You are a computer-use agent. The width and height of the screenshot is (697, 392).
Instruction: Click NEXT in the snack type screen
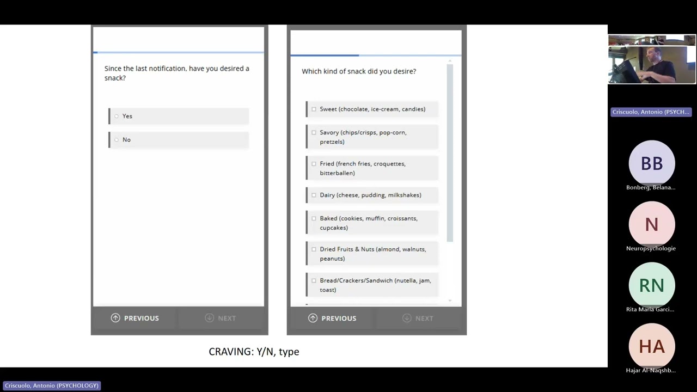pyautogui.click(x=418, y=318)
